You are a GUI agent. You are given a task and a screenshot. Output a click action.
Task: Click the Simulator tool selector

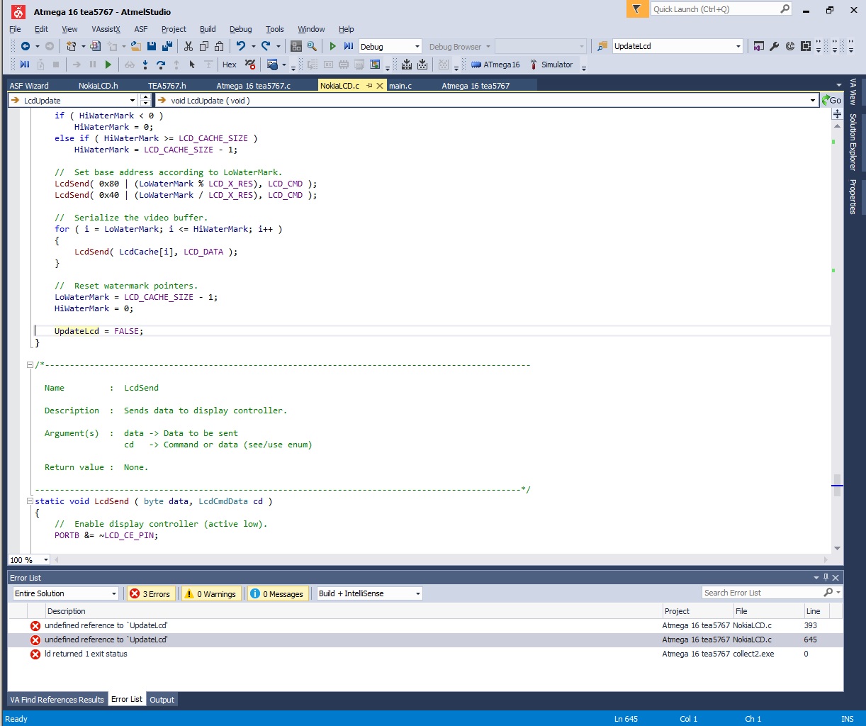(x=551, y=65)
